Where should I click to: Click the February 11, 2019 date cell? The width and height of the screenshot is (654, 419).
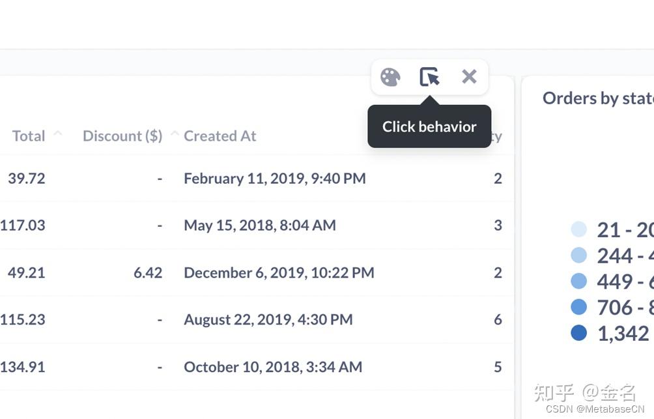(274, 179)
